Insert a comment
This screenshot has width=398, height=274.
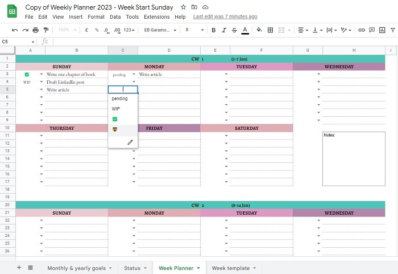pyautogui.click(x=372, y=30)
